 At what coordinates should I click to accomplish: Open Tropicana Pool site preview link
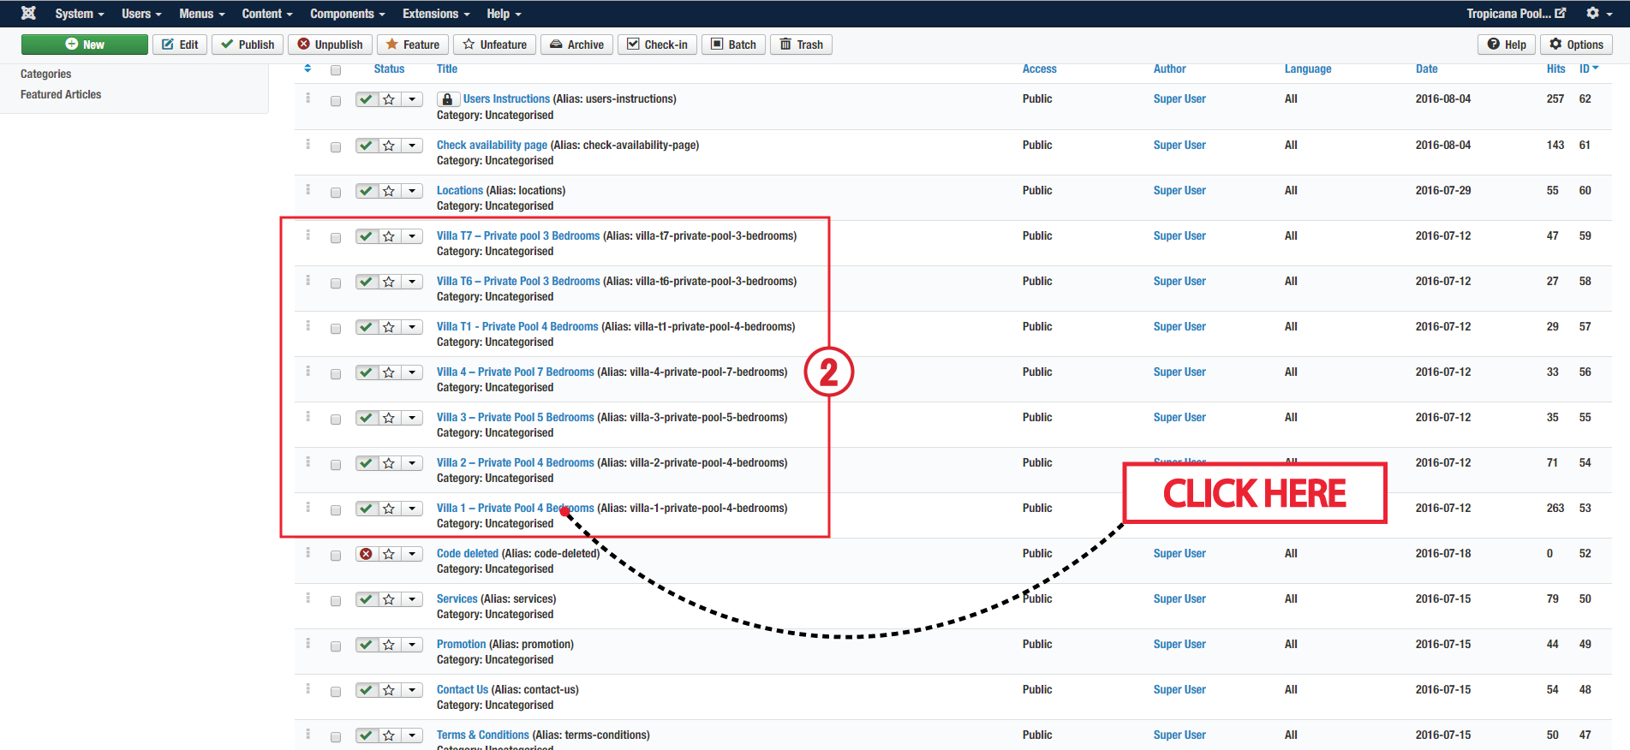(x=1516, y=13)
